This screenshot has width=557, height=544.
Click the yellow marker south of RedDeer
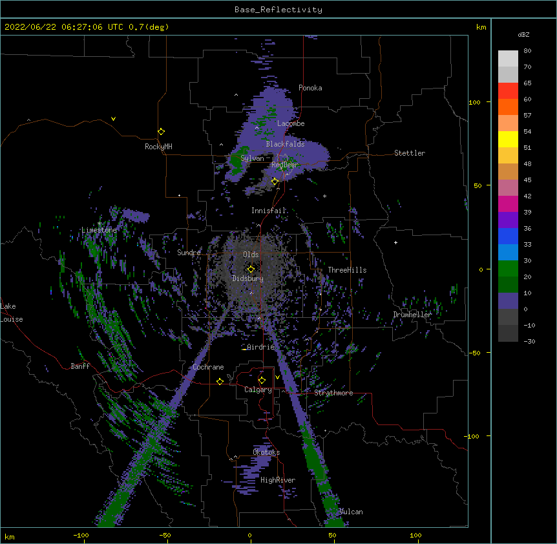pos(275,182)
